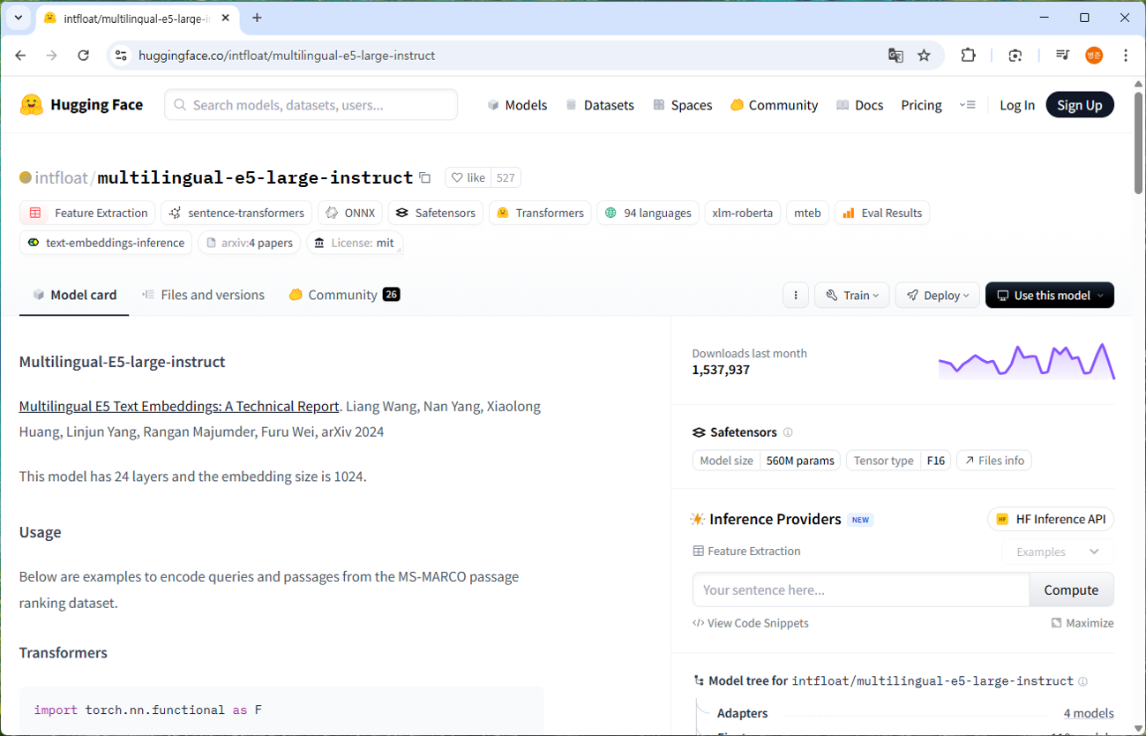
Task: Click the Hugging Face logo
Action: tap(81, 105)
